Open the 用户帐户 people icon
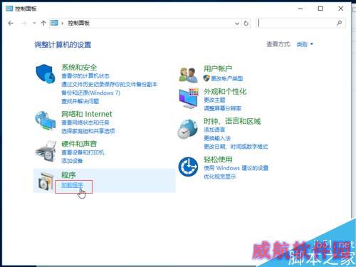This screenshot has height=267, width=356. [x=188, y=75]
